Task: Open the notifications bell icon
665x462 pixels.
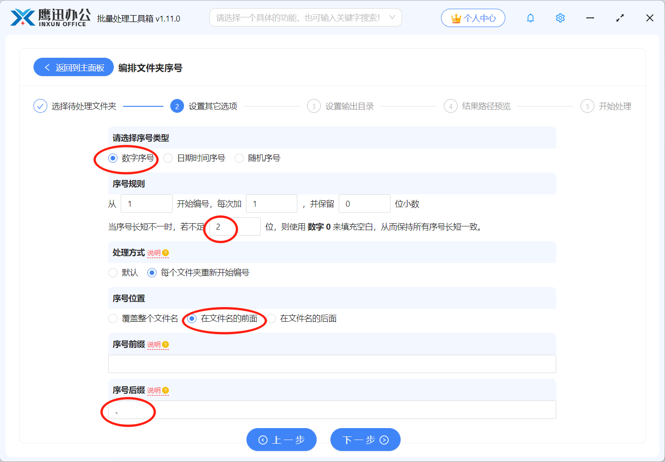Action: 530,17
